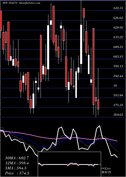Viewport: 126px width, 177px height.
Task: Click the MACD inset chart panel
Action: tap(69, 164)
